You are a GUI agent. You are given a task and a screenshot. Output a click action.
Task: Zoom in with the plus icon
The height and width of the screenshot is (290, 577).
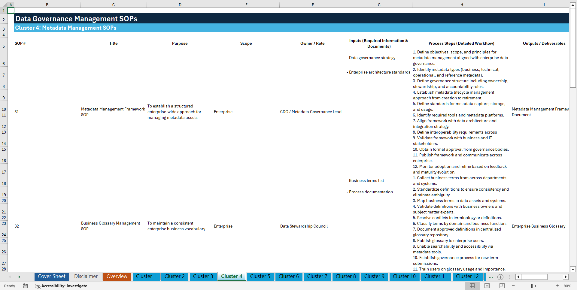point(557,286)
